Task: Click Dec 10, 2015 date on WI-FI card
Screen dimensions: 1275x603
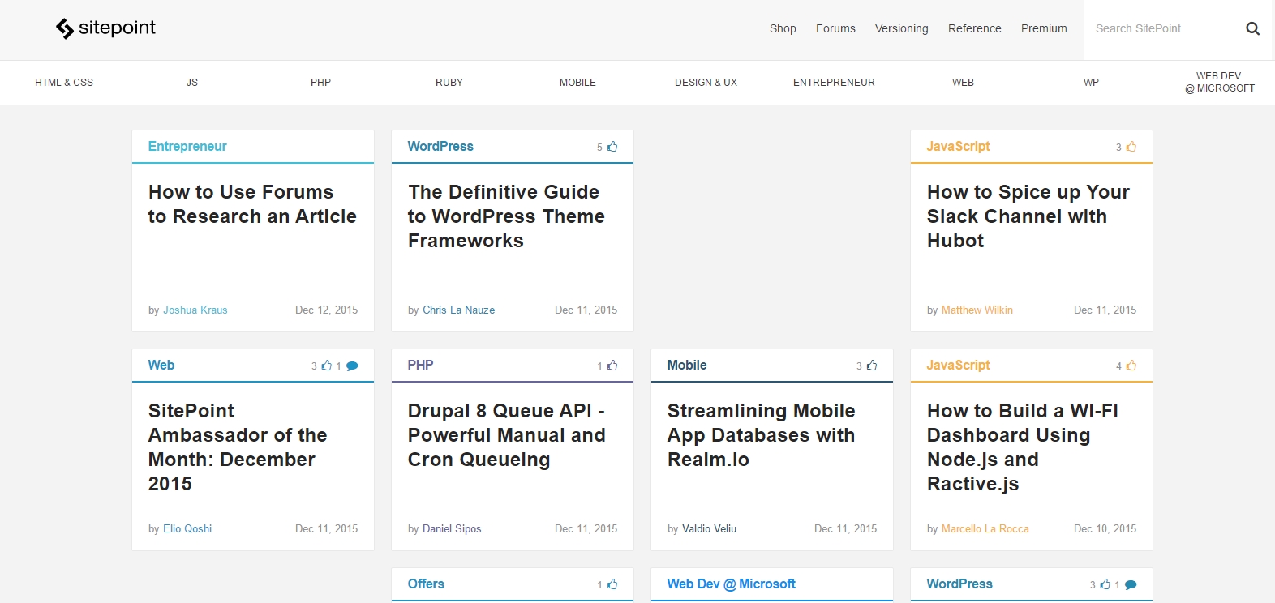Action: 1105,529
